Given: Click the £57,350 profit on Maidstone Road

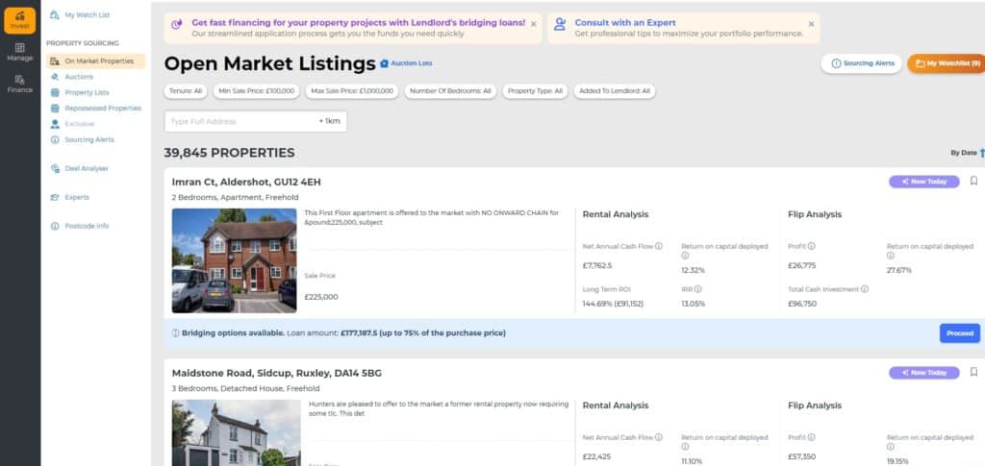Looking at the screenshot, I should click(x=802, y=456).
